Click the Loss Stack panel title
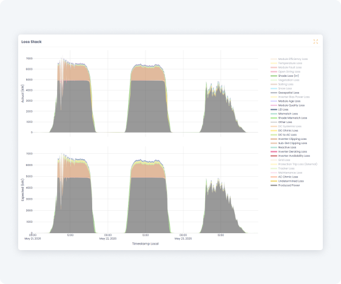Image resolution: width=341 pixels, height=284 pixels. 32,42
